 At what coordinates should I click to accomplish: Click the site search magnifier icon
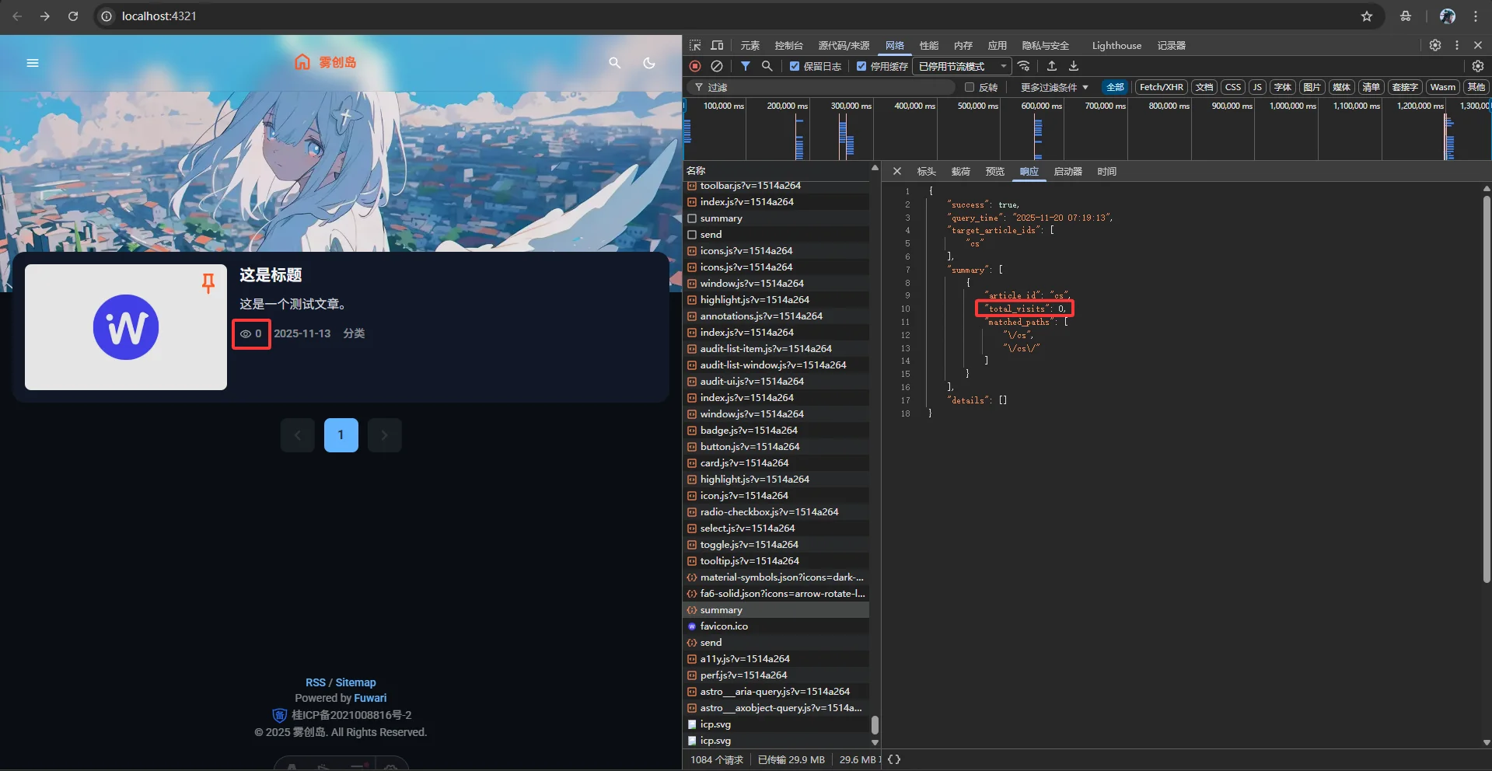point(614,63)
